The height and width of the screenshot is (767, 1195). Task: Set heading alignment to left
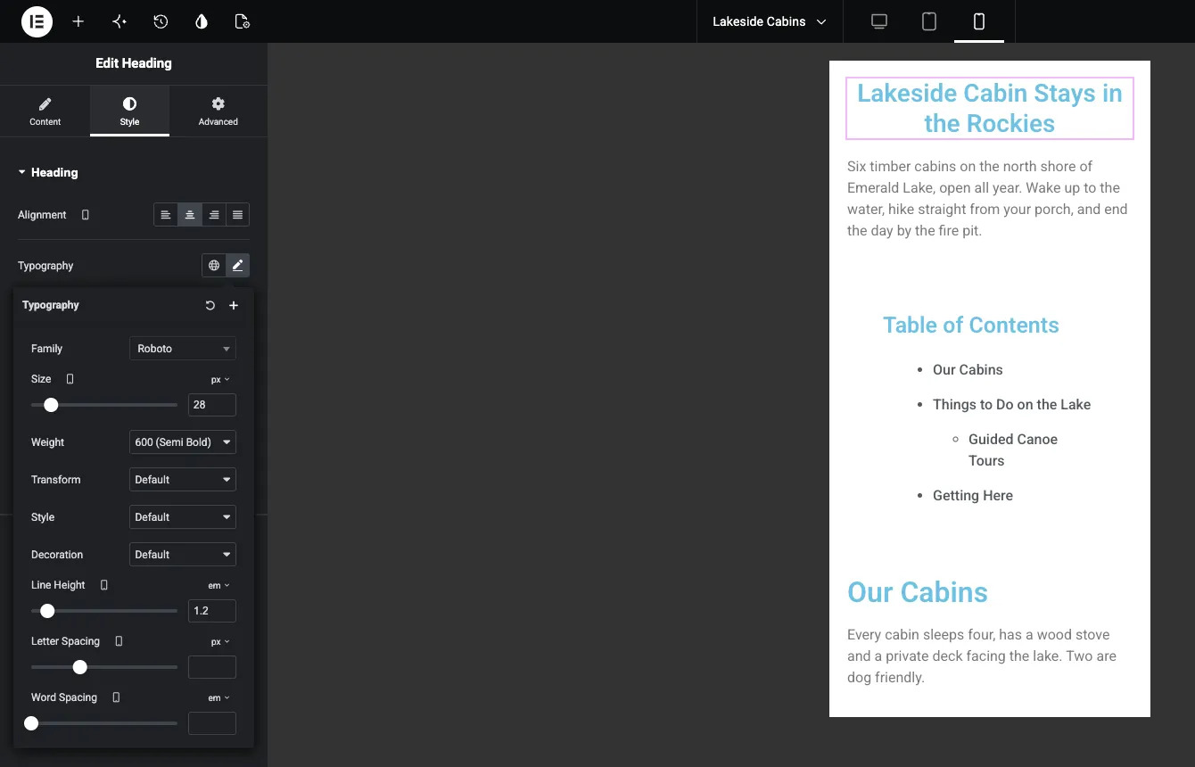point(166,215)
